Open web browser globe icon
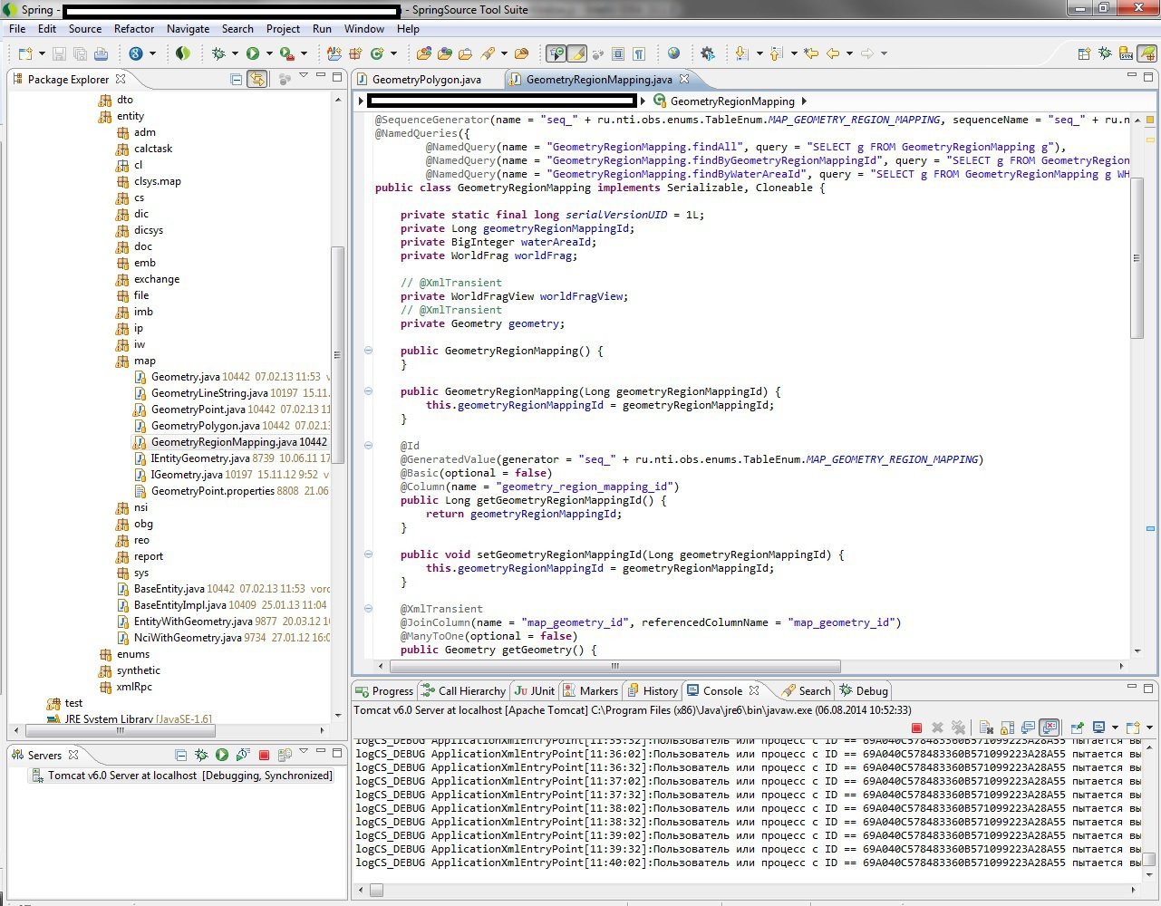Image resolution: width=1161 pixels, height=906 pixels. click(x=673, y=54)
